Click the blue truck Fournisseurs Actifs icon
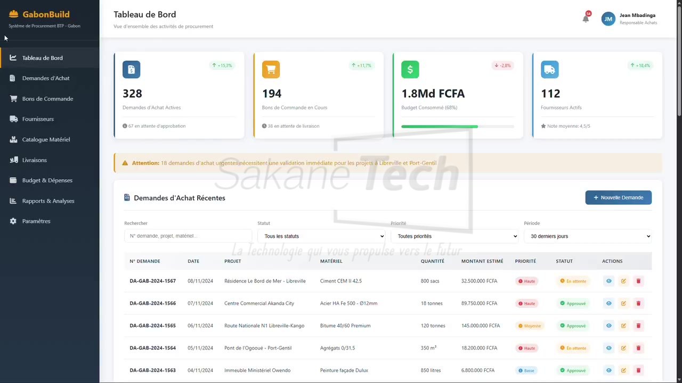Image resolution: width=682 pixels, height=383 pixels. pos(550,70)
